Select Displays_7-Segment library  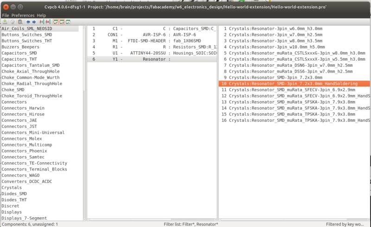[24, 218]
